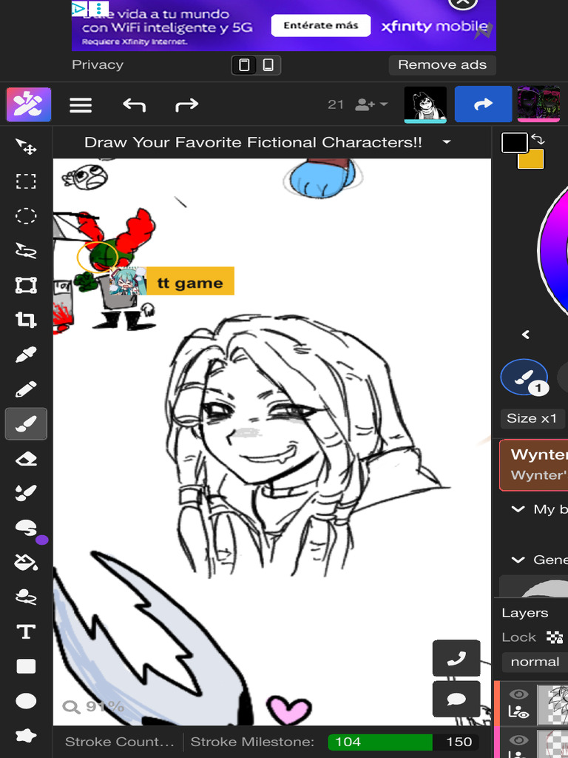Click the Stroke Milestone progress bar
The image size is (568, 758).
[x=403, y=742]
